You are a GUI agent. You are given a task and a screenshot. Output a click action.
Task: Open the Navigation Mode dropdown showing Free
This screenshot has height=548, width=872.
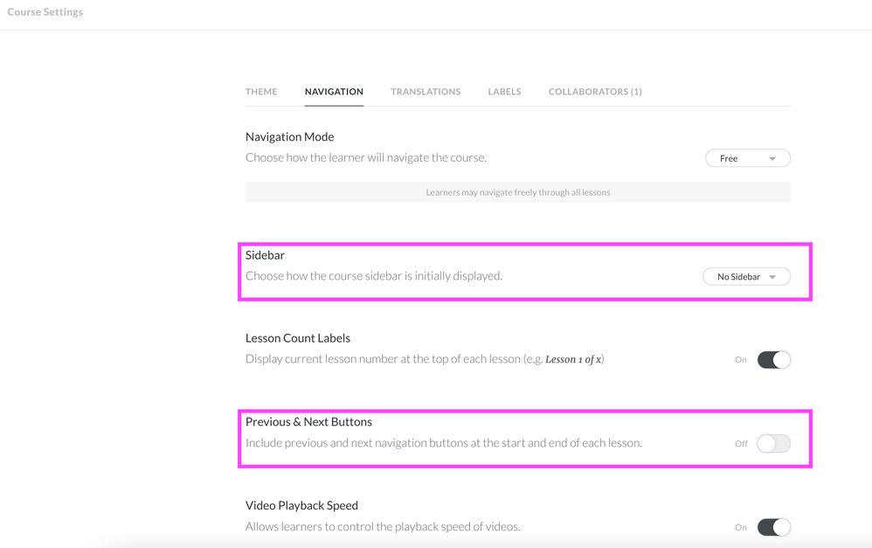(747, 158)
